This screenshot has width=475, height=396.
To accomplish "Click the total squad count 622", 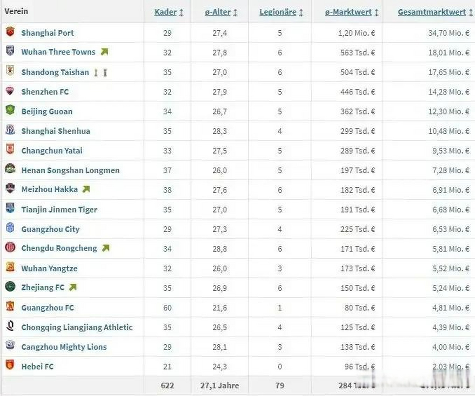I will pyautogui.click(x=167, y=386).
